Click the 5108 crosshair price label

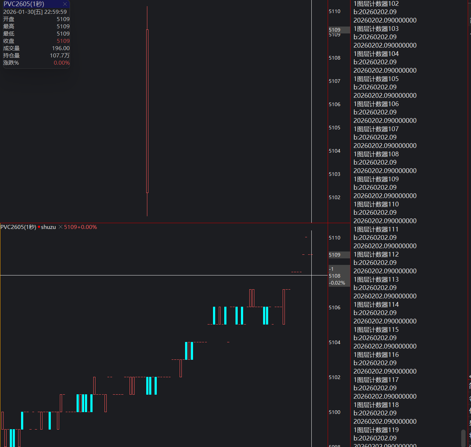coord(335,276)
